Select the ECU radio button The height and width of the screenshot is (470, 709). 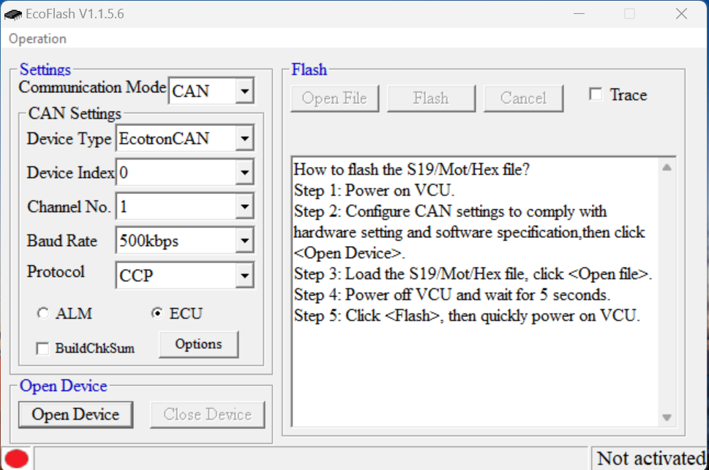[x=157, y=313]
